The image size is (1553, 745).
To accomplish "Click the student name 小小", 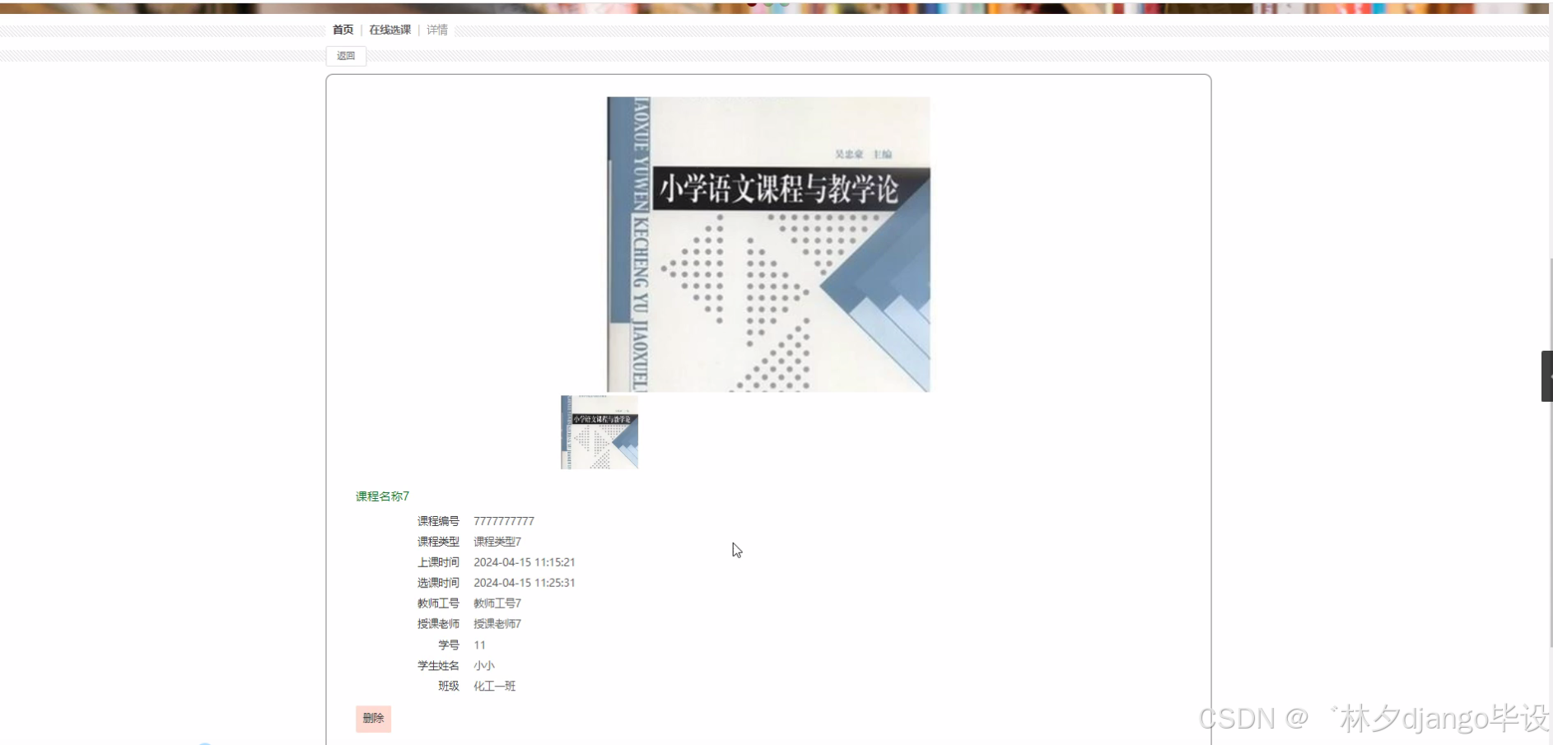I will coord(483,665).
